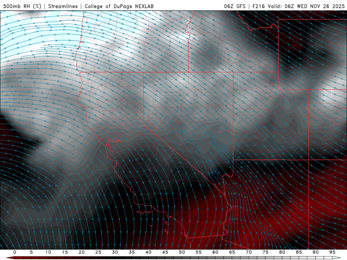
Task: Click the "06Z GFS" model run label
Action: click(235, 6)
